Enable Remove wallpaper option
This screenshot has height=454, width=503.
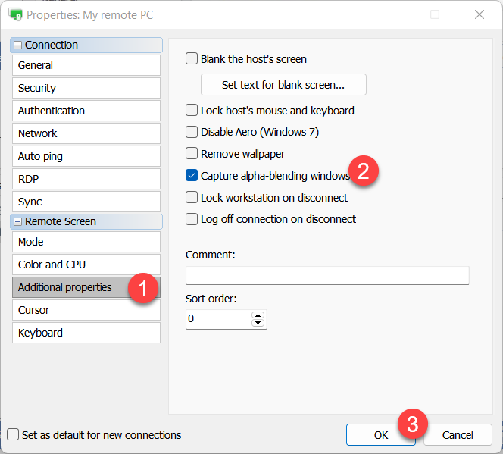pos(192,154)
